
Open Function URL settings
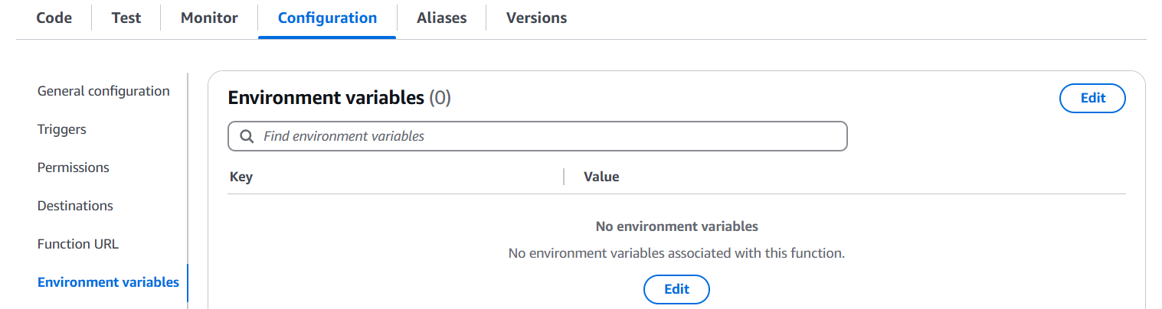point(78,244)
